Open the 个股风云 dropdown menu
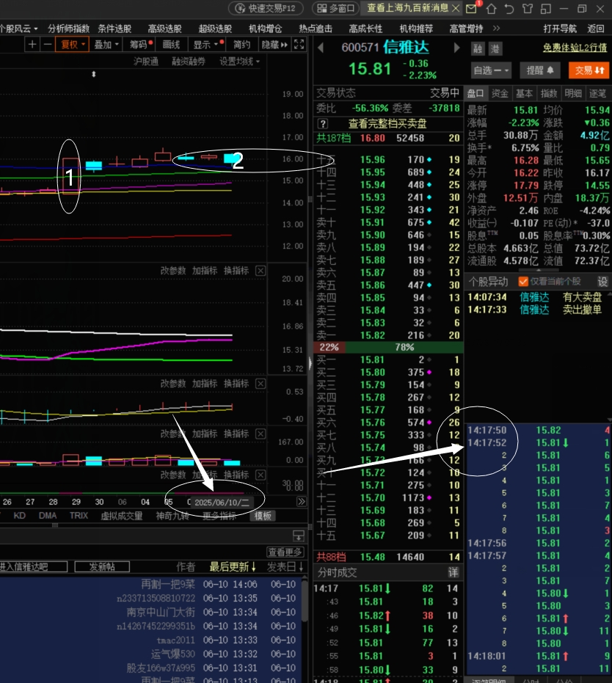The height and width of the screenshot is (683, 612). pos(19,29)
